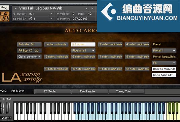Toggle the Auto Arr. Off button
The width and height of the screenshot is (180, 122).
click(29, 44)
